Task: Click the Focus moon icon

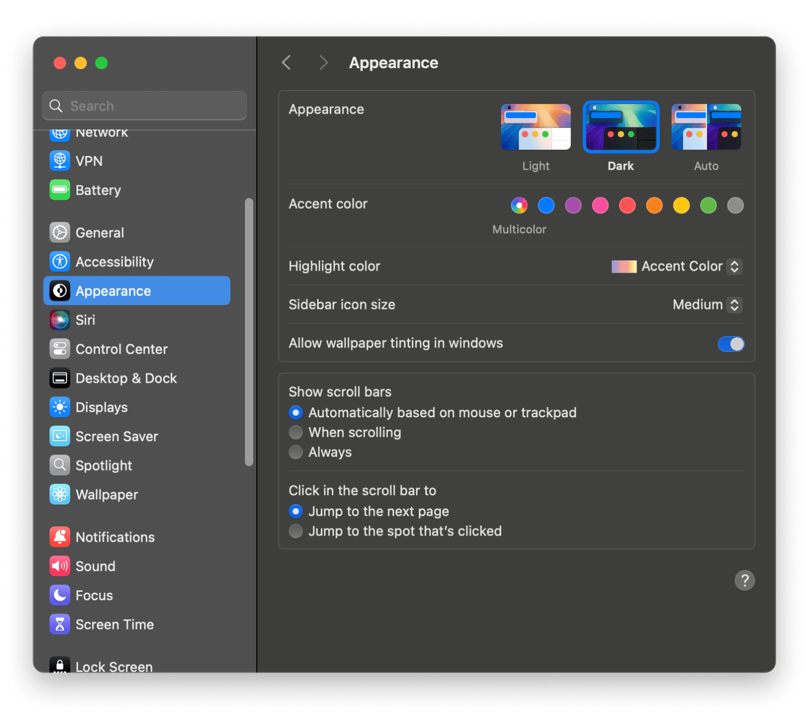Action: (x=60, y=595)
